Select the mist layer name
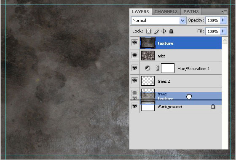The image size is (236, 160). (x=161, y=56)
